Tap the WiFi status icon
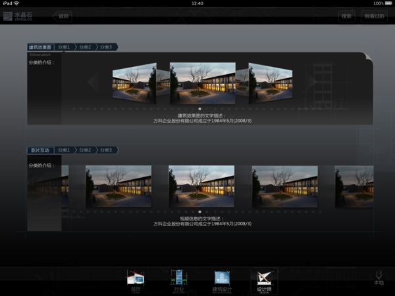This screenshot has width=395, height=296. 16,3
